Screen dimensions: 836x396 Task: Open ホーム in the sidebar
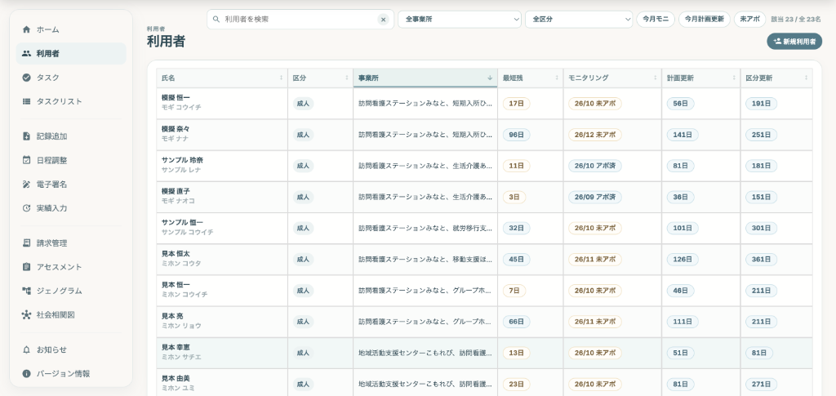(x=71, y=29)
